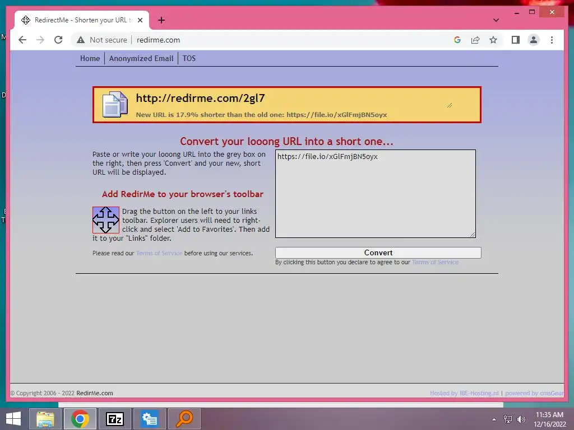Bookmark this page with star icon

[x=493, y=40]
